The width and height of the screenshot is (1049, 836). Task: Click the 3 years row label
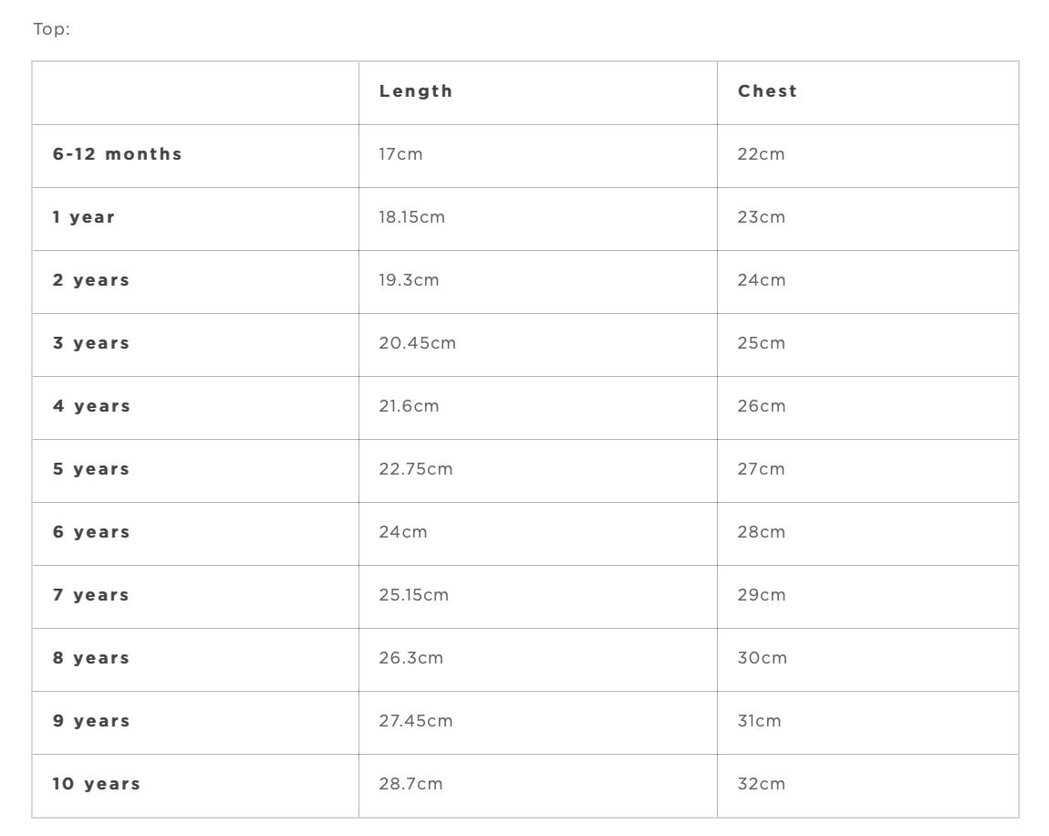tap(91, 343)
